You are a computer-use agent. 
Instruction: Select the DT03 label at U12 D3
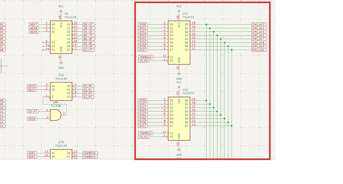coord(143,35)
